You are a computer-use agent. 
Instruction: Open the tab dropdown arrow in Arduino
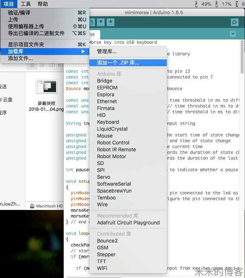pos(233,34)
